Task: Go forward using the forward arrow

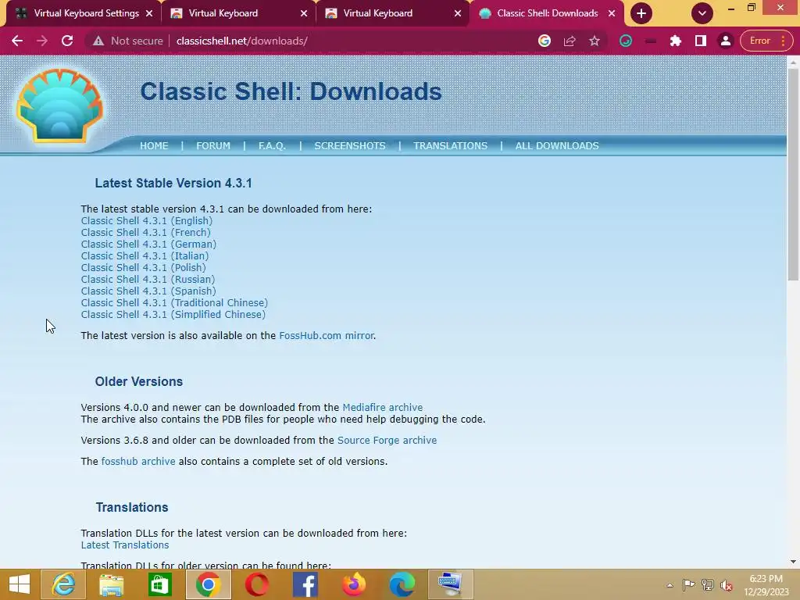Action: tap(42, 41)
